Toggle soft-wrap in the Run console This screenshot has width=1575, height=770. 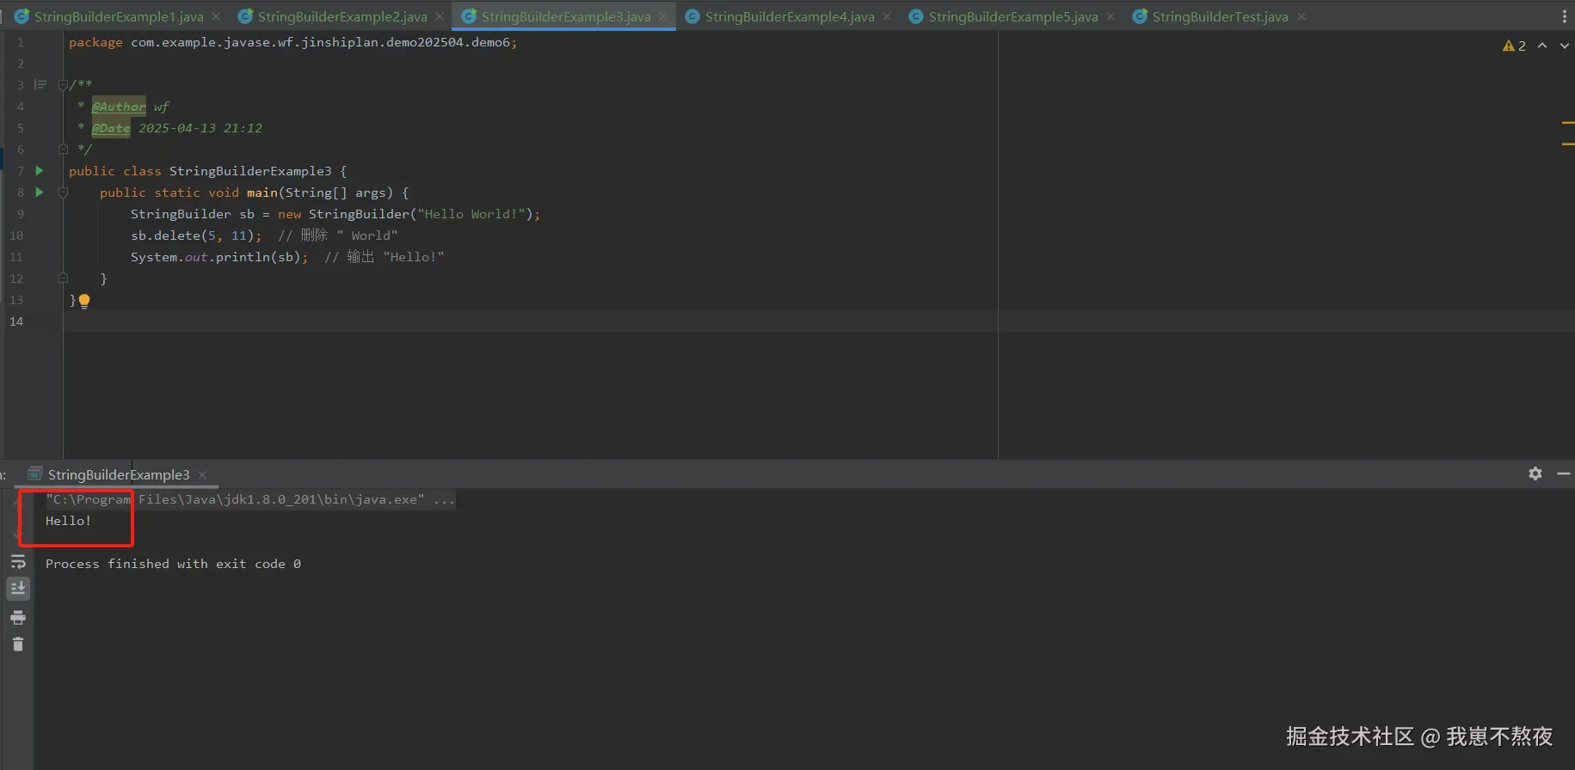(x=18, y=561)
